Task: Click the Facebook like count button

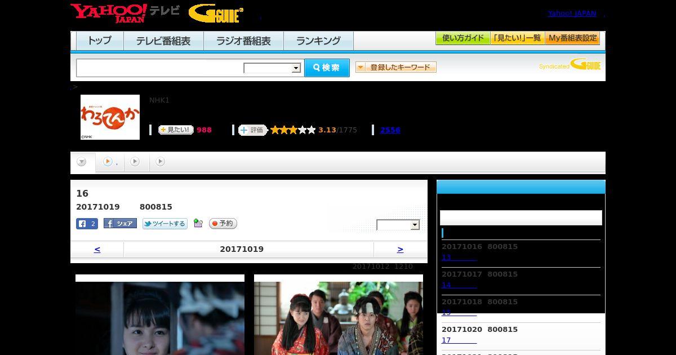Action: coord(87,224)
